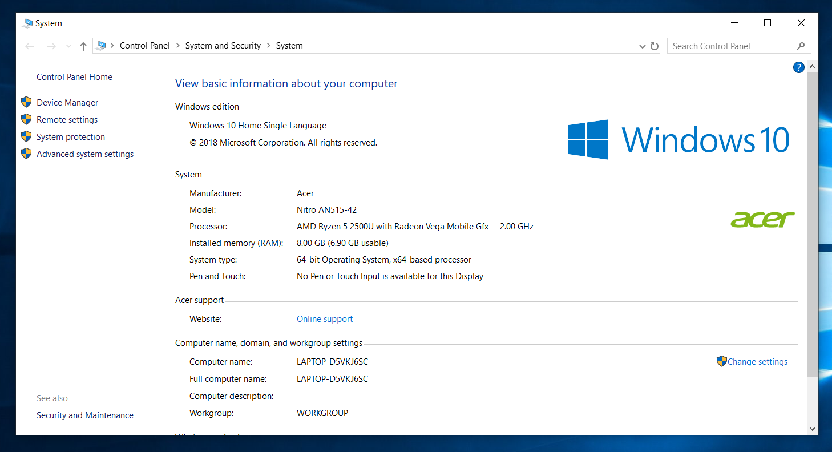Click the Forward navigation arrow
The height and width of the screenshot is (452, 832).
(x=51, y=46)
